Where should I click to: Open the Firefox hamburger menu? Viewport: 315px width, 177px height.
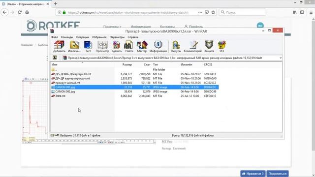311,12
